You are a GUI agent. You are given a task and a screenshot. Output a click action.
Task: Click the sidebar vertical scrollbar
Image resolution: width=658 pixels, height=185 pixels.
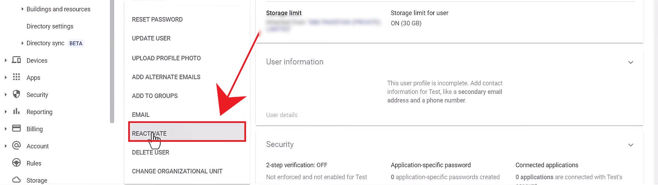point(112,62)
